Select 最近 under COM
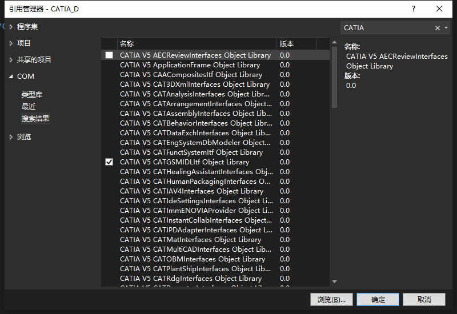Image resolution: width=457 pixels, height=314 pixels. click(x=29, y=107)
